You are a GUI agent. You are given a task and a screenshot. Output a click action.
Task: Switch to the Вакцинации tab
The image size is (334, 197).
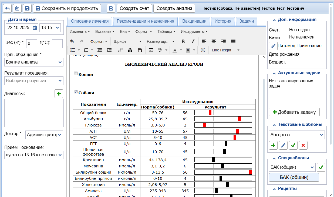(x=194, y=21)
